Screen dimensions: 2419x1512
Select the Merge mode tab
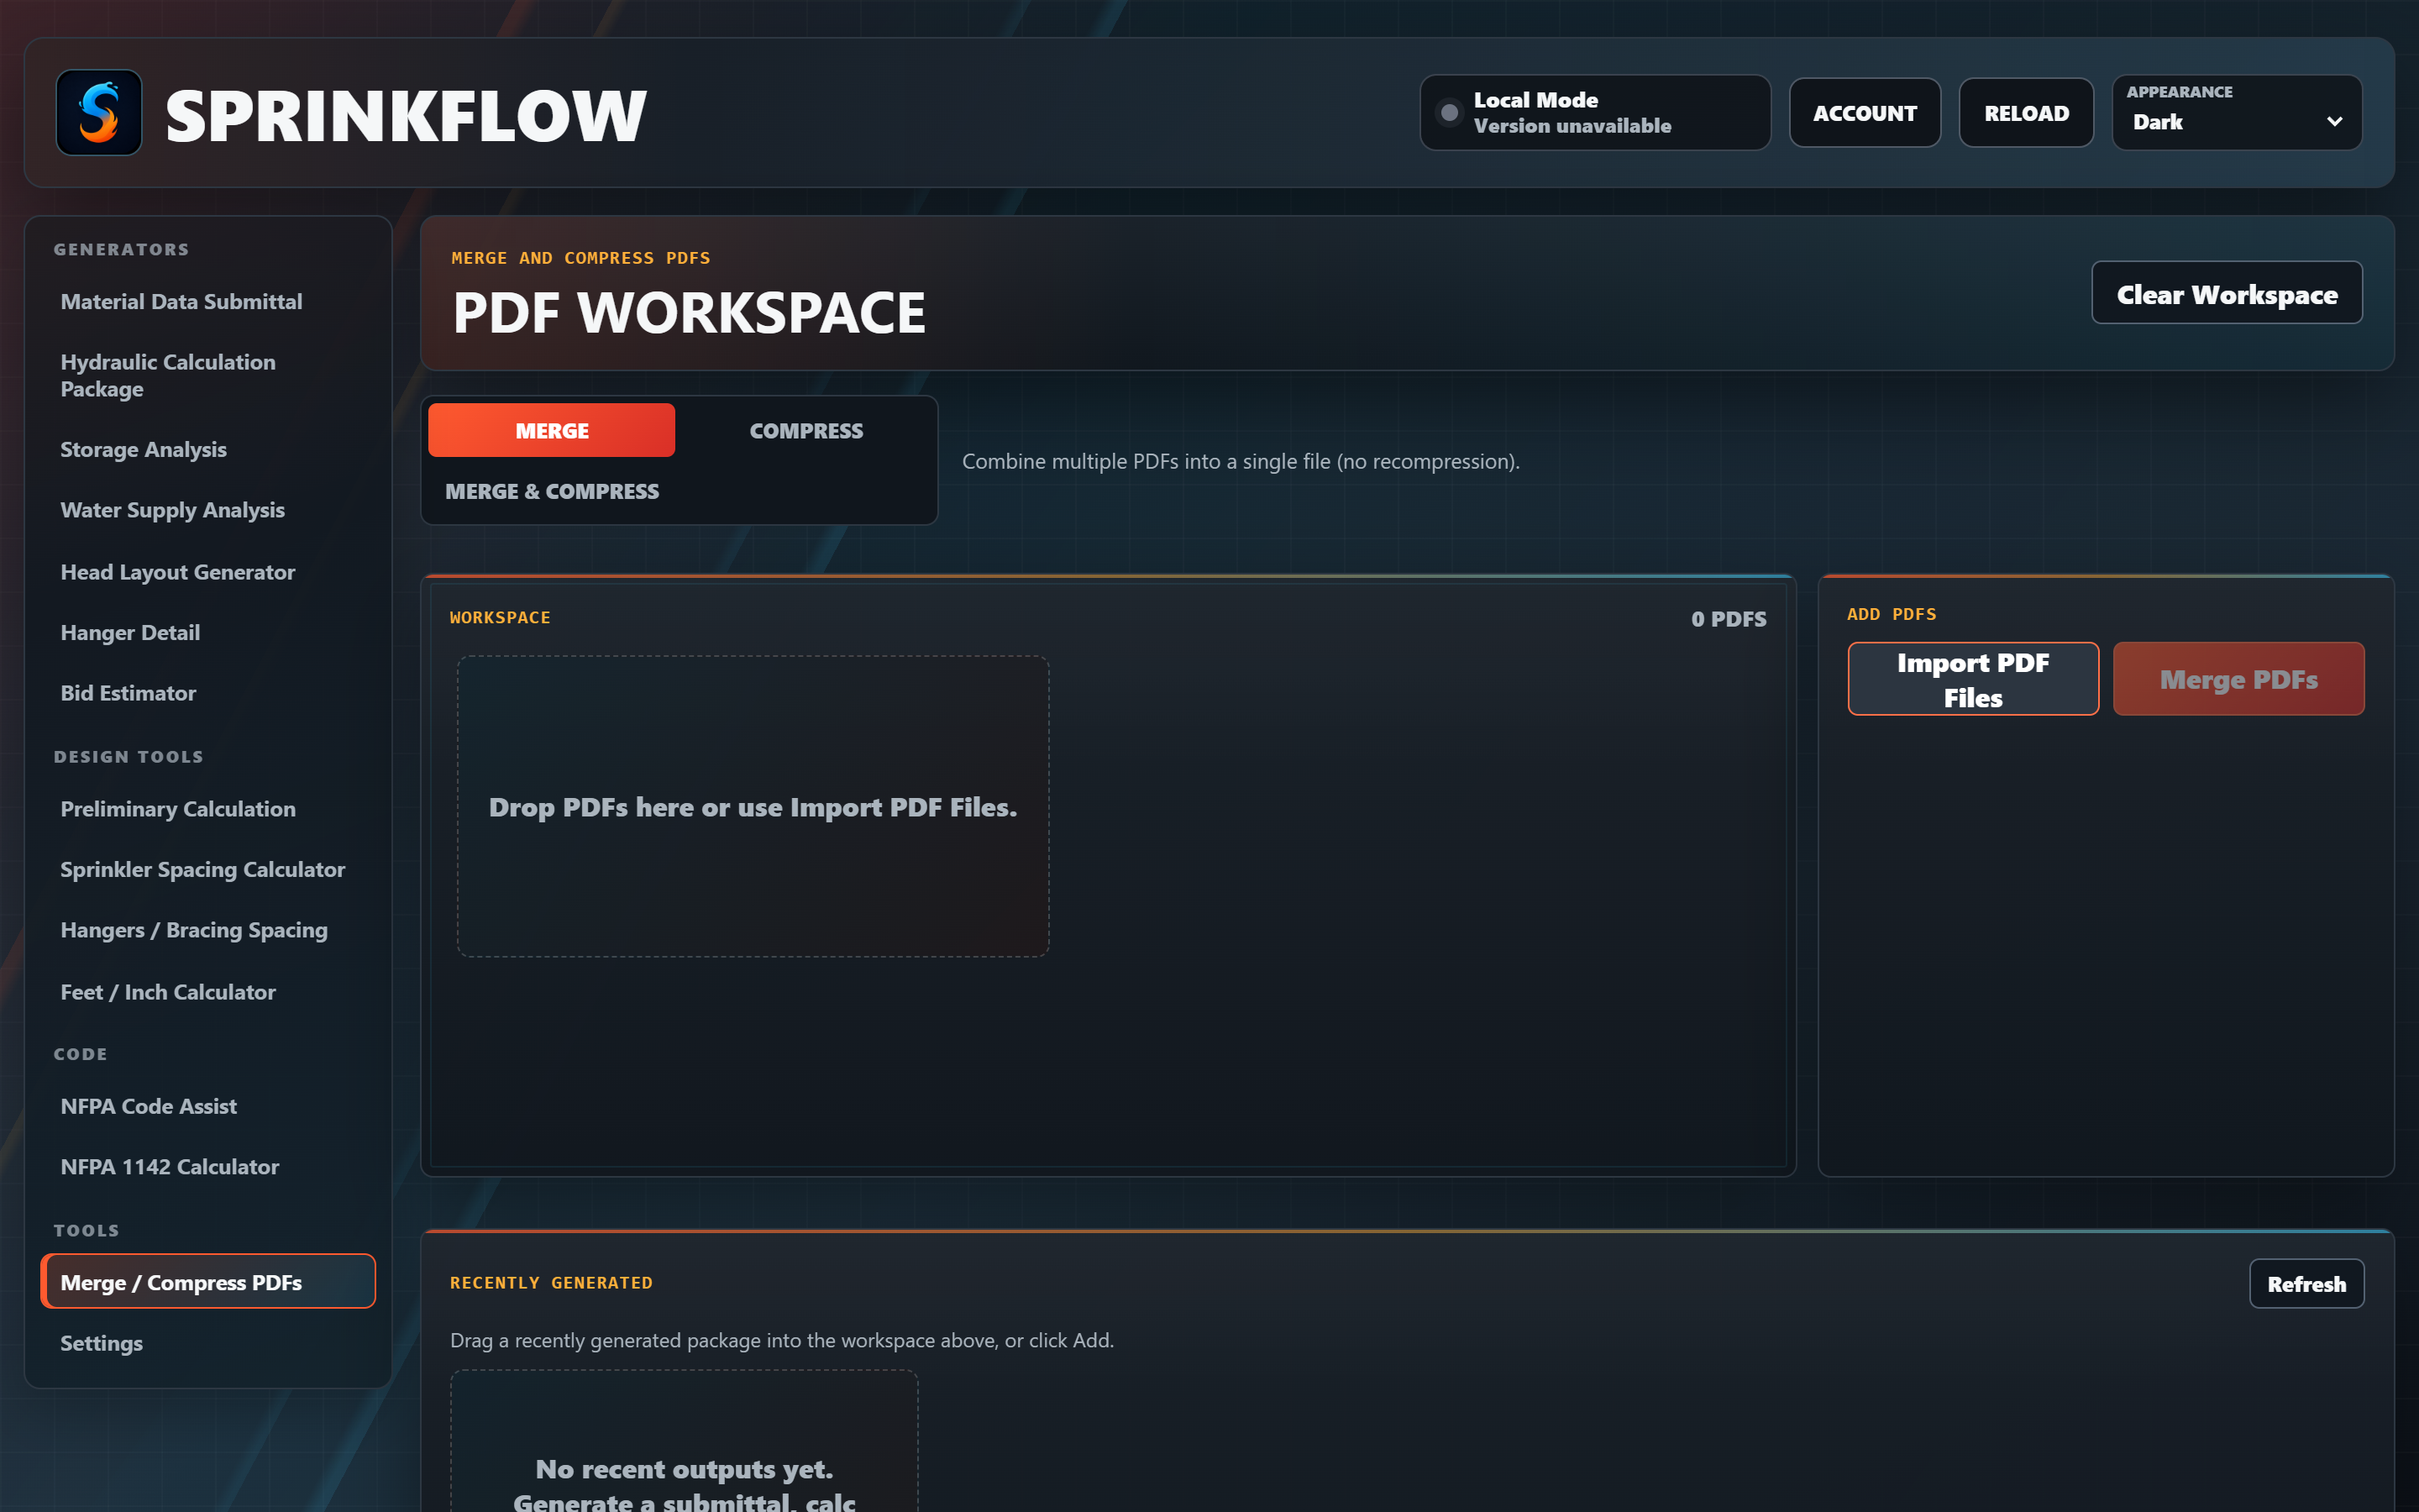pyautogui.click(x=552, y=431)
